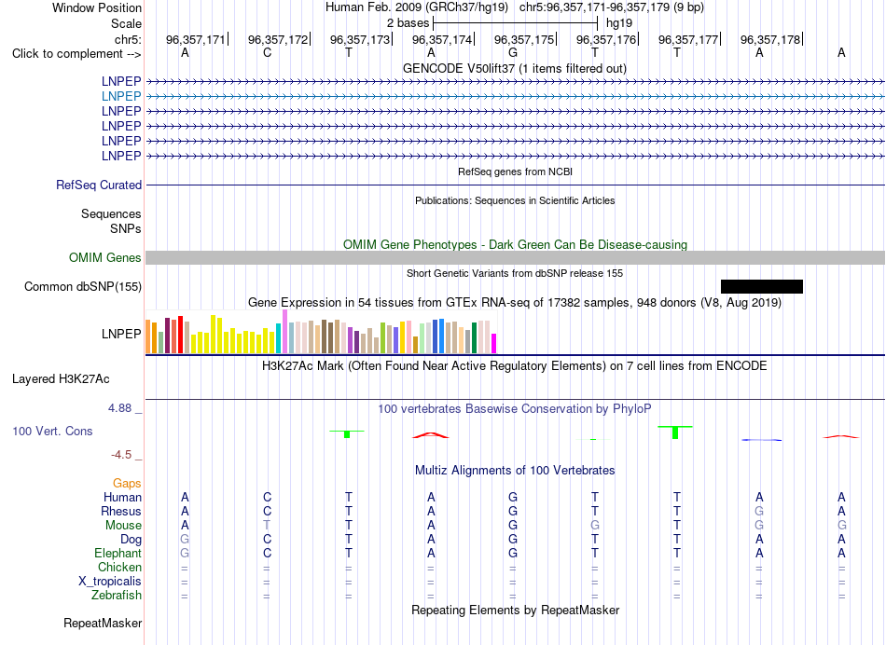Click the Mouse species label
The width and height of the screenshot is (886, 645).
pyautogui.click(x=123, y=526)
